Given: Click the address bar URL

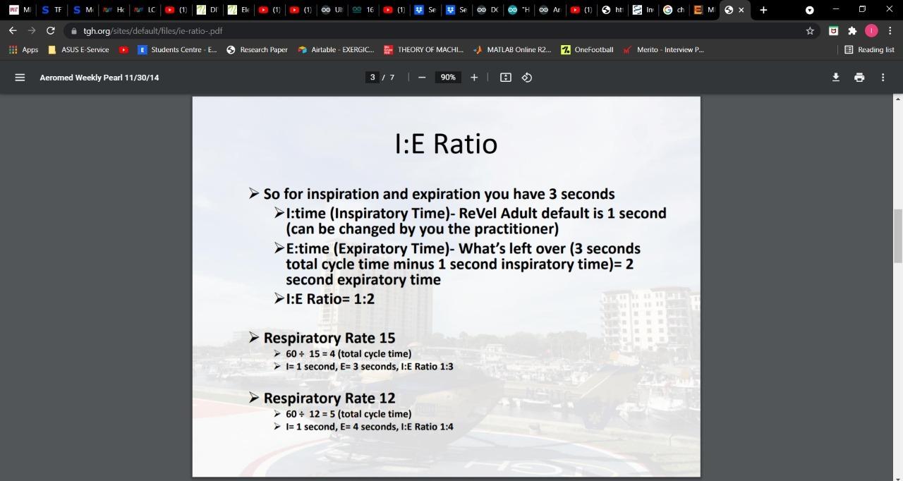Looking at the screenshot, I should tap(153, 31).
